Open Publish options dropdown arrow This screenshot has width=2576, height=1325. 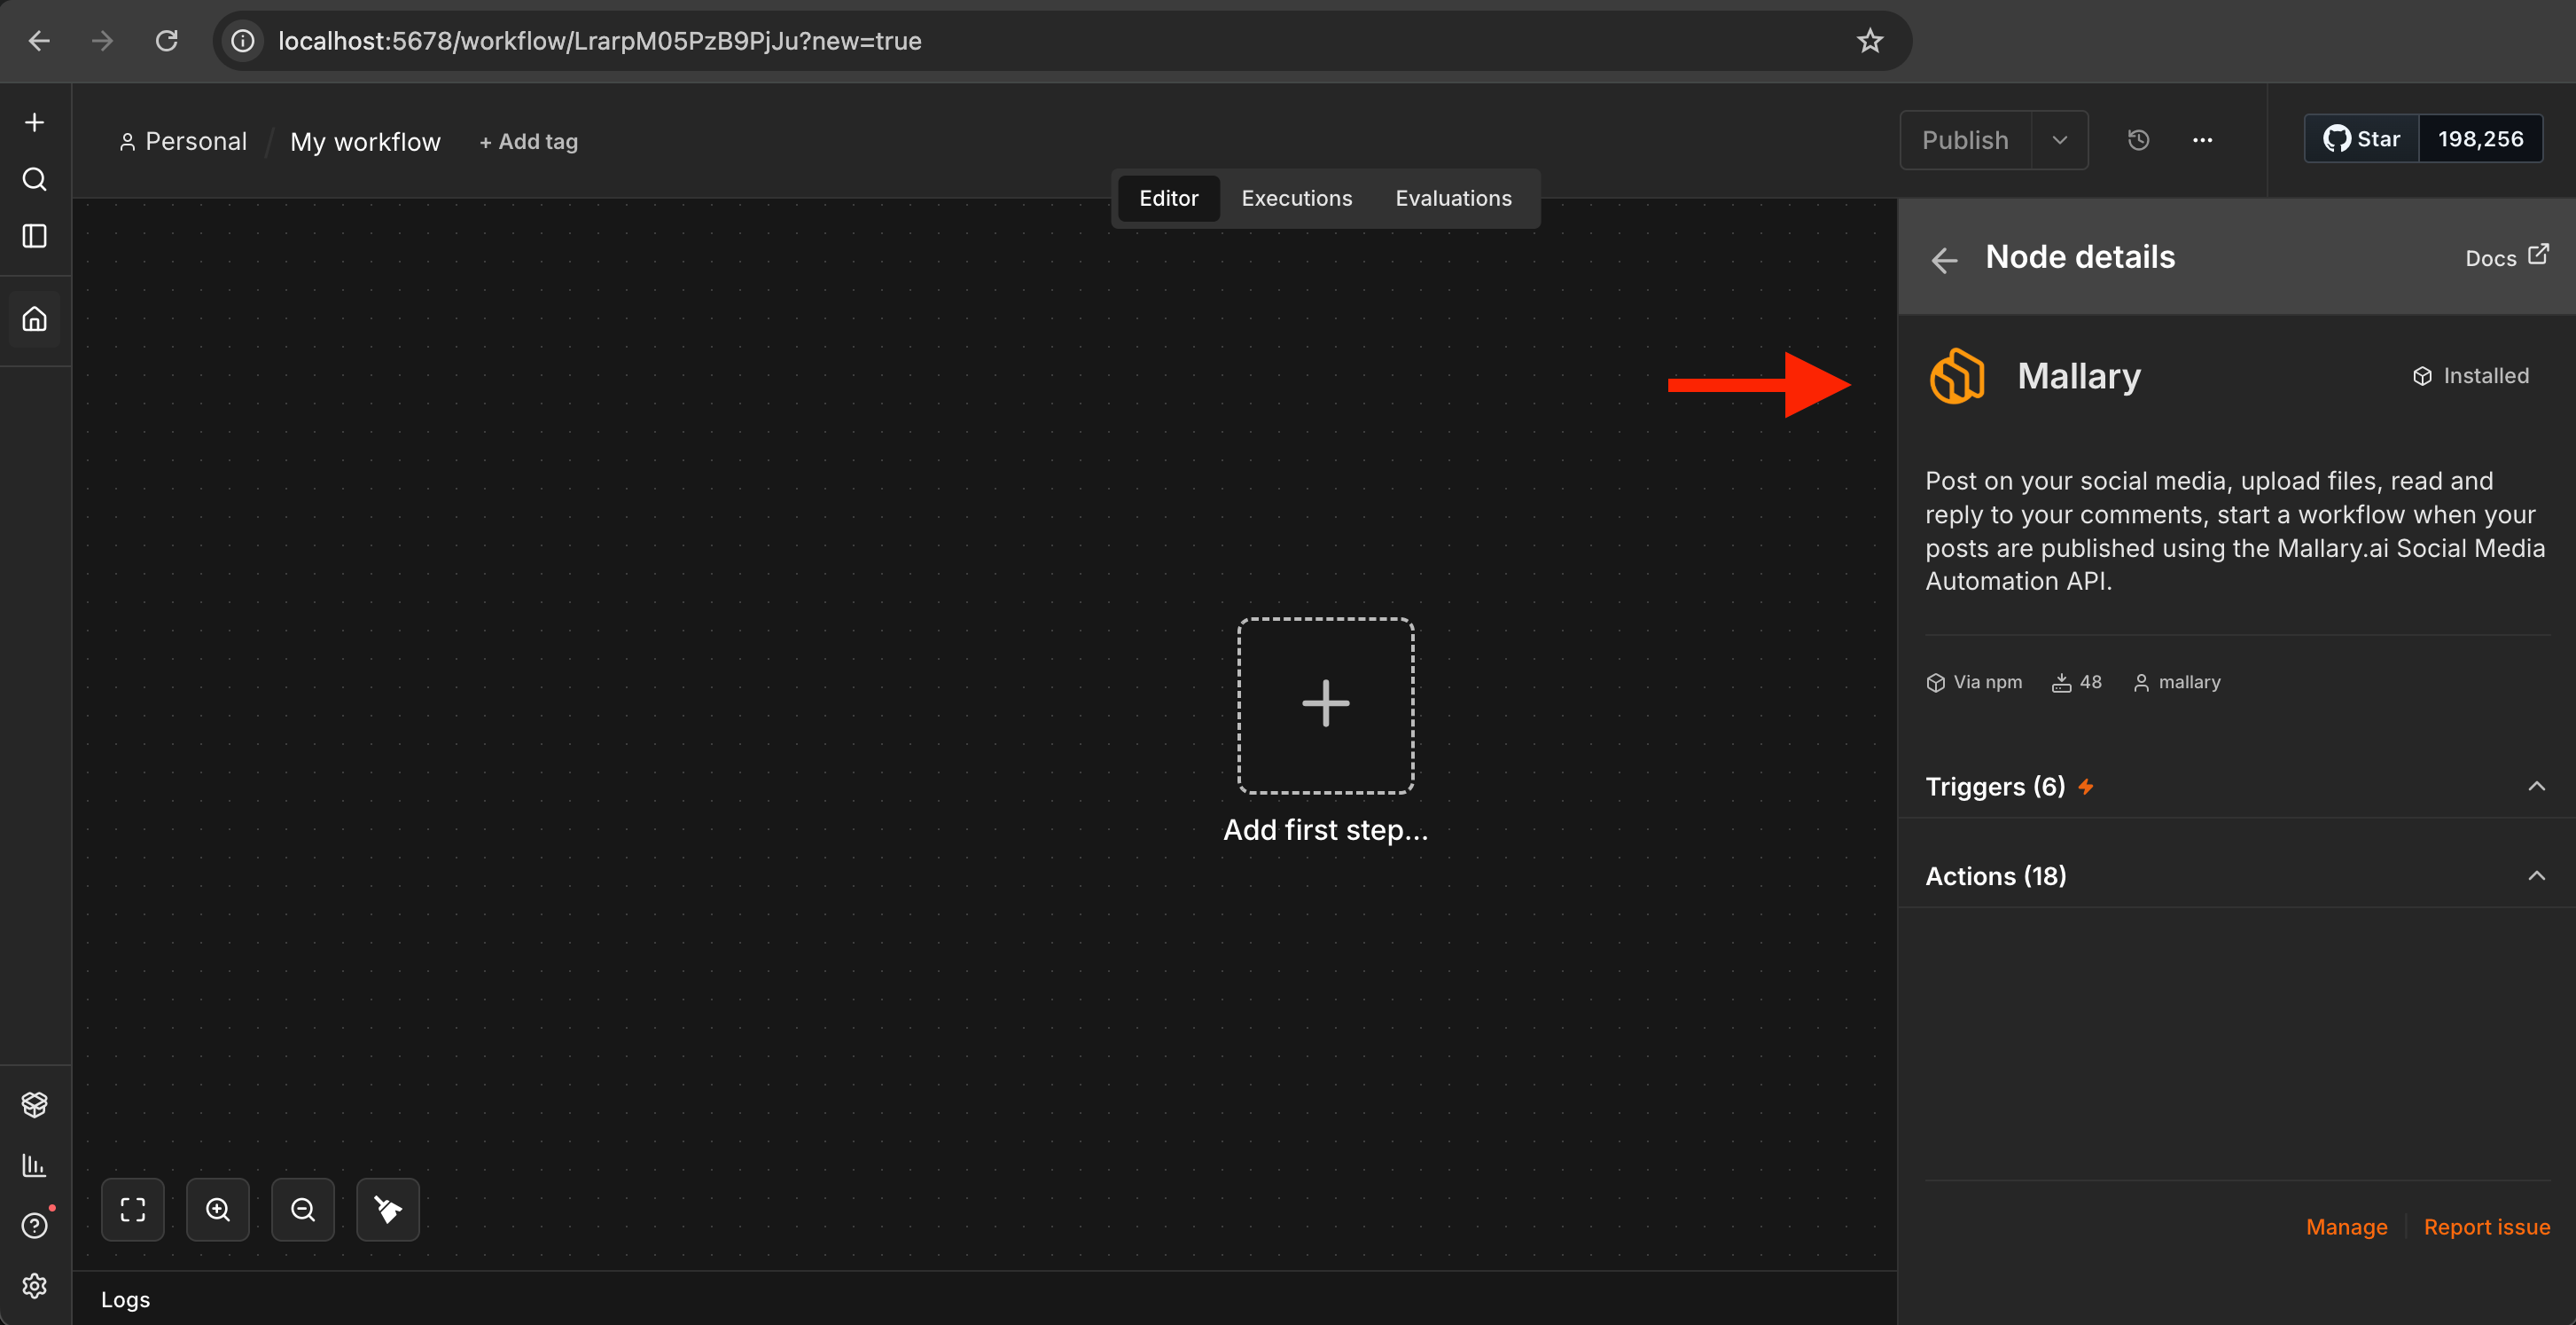(2059, 140)
